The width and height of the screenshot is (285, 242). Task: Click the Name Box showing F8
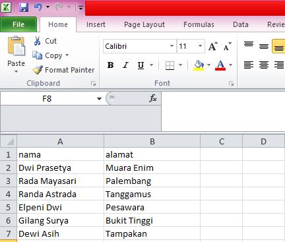47,98
